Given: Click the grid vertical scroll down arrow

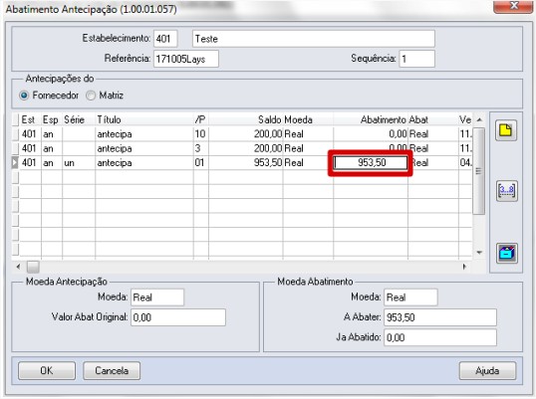Looking at the screenshot, I should click(x=479, y=253).
